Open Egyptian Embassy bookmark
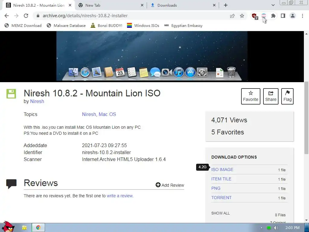Screen dimensions: 309x232 coord(183,25)
